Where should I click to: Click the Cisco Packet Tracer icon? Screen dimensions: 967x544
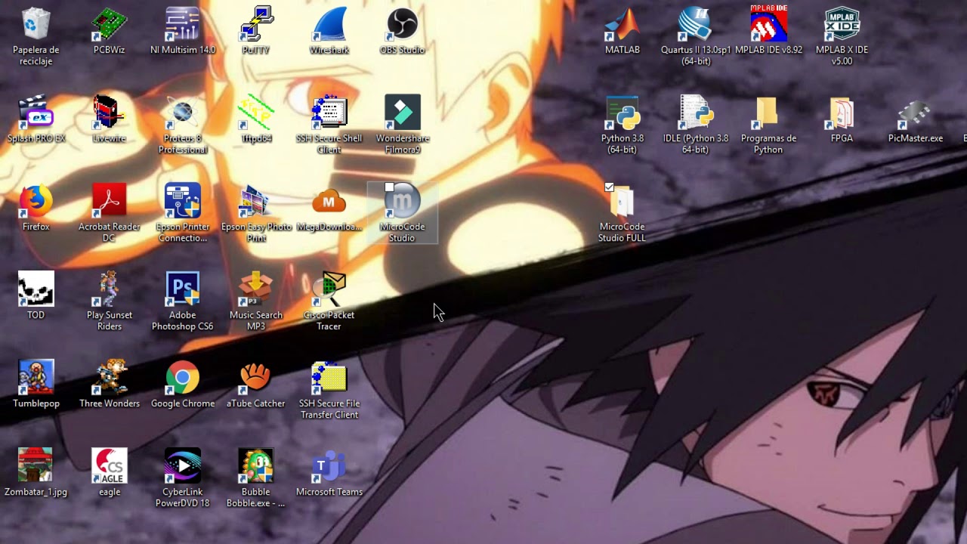click(x=329, y=289)
